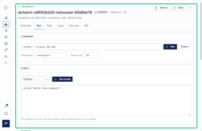The image size is (202, 131).
Task: Execute the snippet with Run script
Action: tap(62, 79)
